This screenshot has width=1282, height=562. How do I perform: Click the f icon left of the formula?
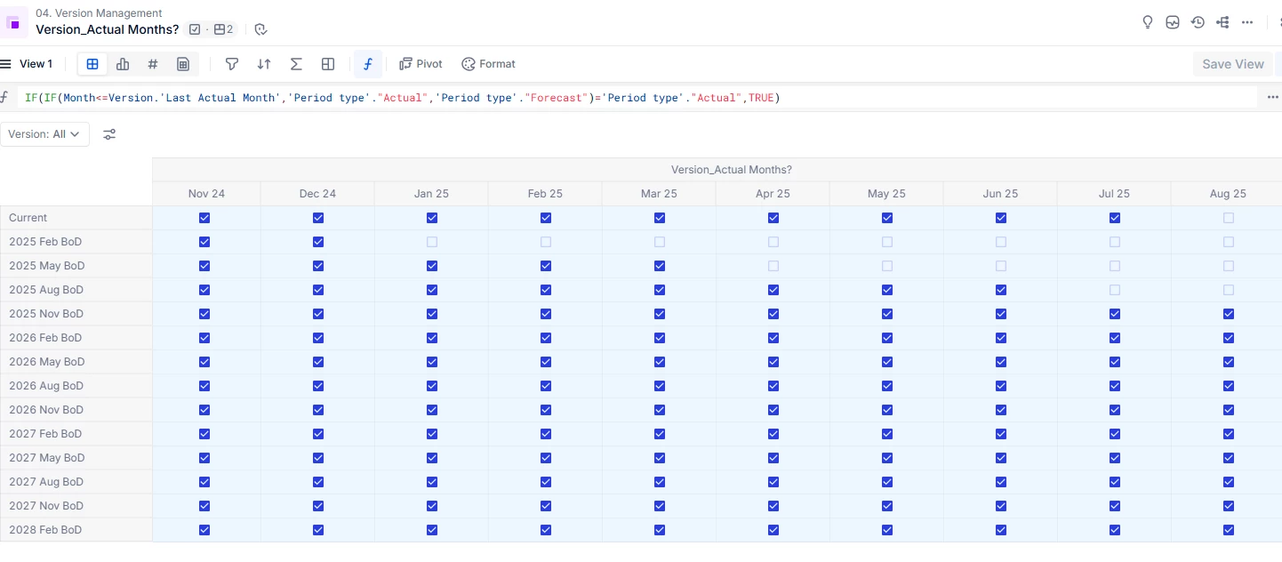coord(4,97)
